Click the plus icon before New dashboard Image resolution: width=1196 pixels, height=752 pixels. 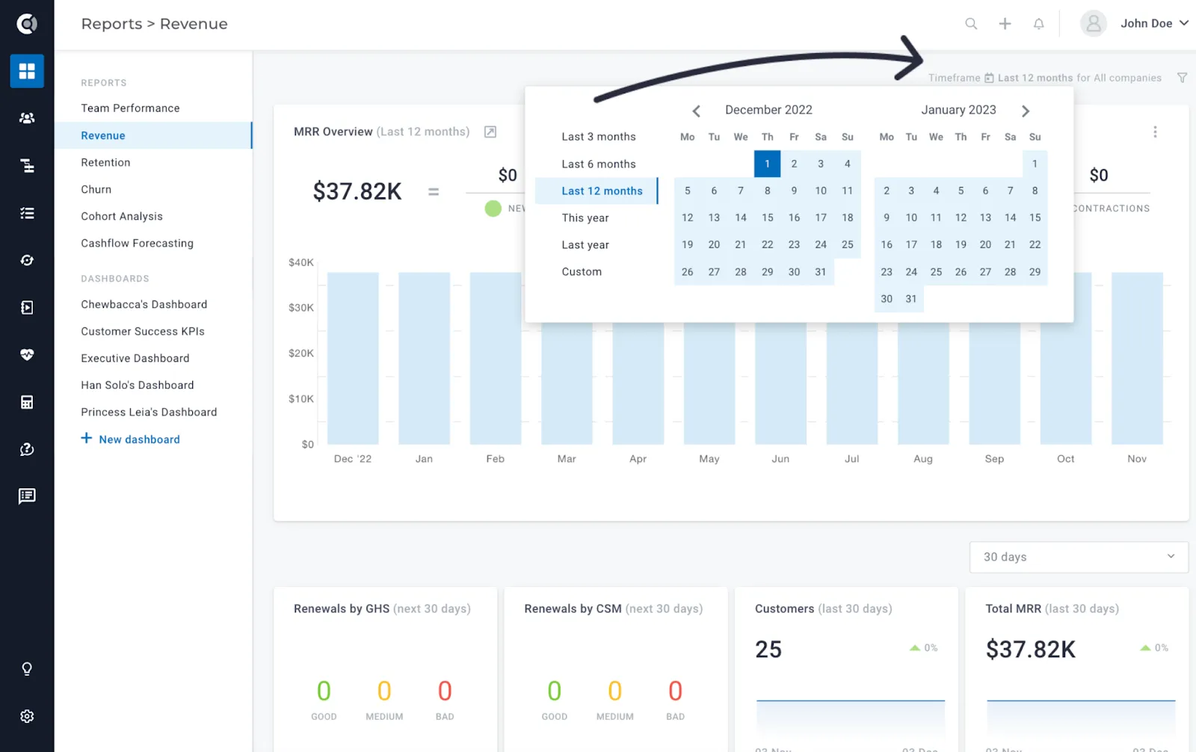coord(87,438)
